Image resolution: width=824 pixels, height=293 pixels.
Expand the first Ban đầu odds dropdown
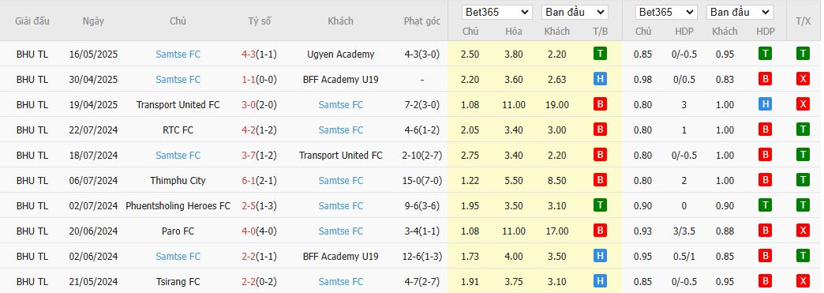tap(575, 12)
